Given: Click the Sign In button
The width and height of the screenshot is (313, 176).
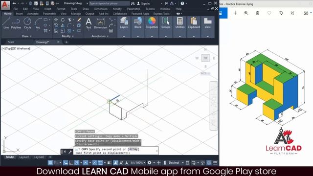Looking at the screenshot, I should (x=143, y=3).
